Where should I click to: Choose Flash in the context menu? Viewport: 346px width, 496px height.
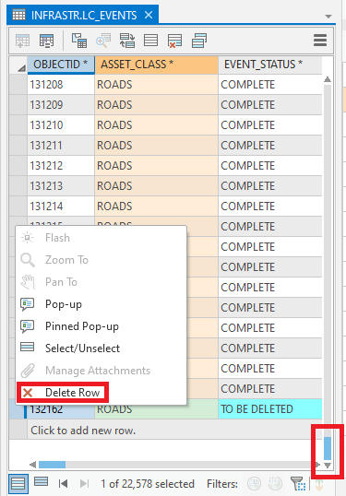[101, 238]
